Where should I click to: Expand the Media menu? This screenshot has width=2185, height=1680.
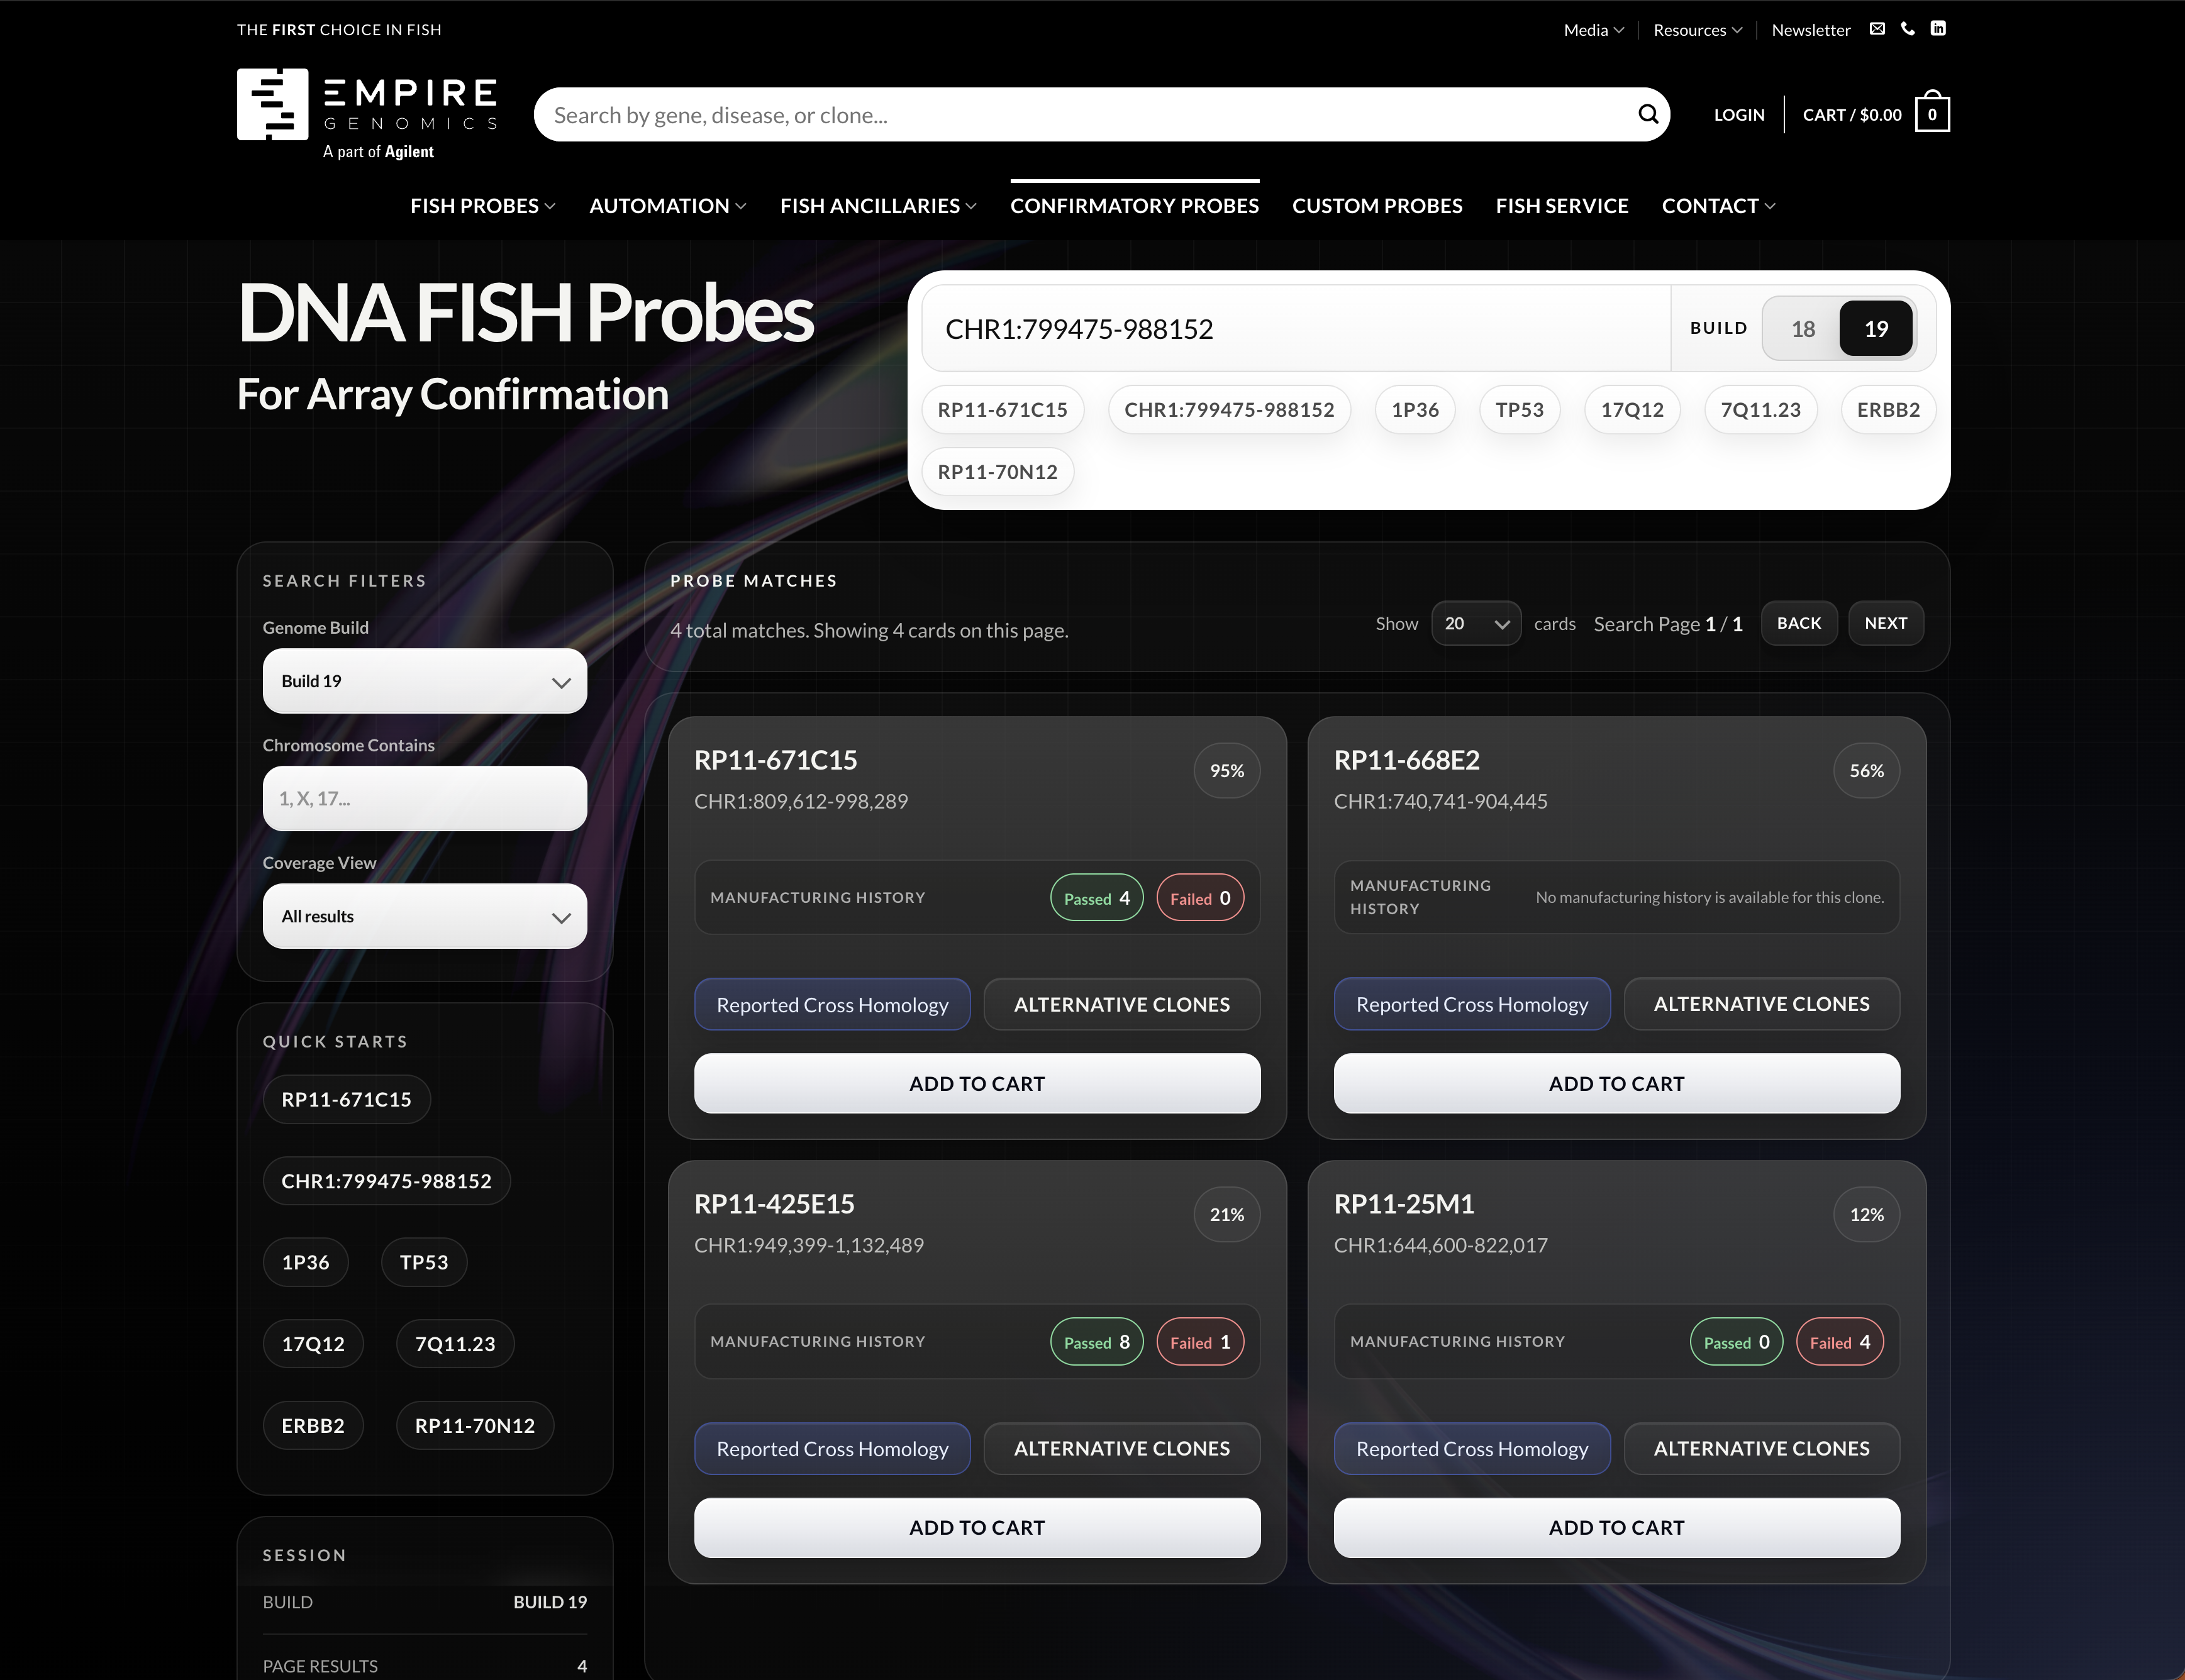pos(1594,30)
